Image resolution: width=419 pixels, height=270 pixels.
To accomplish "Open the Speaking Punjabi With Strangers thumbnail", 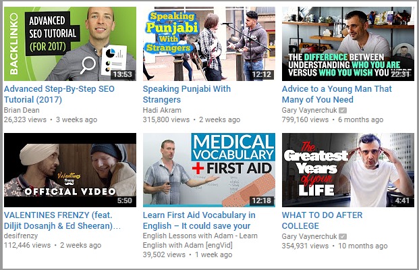I will point(209,44).
